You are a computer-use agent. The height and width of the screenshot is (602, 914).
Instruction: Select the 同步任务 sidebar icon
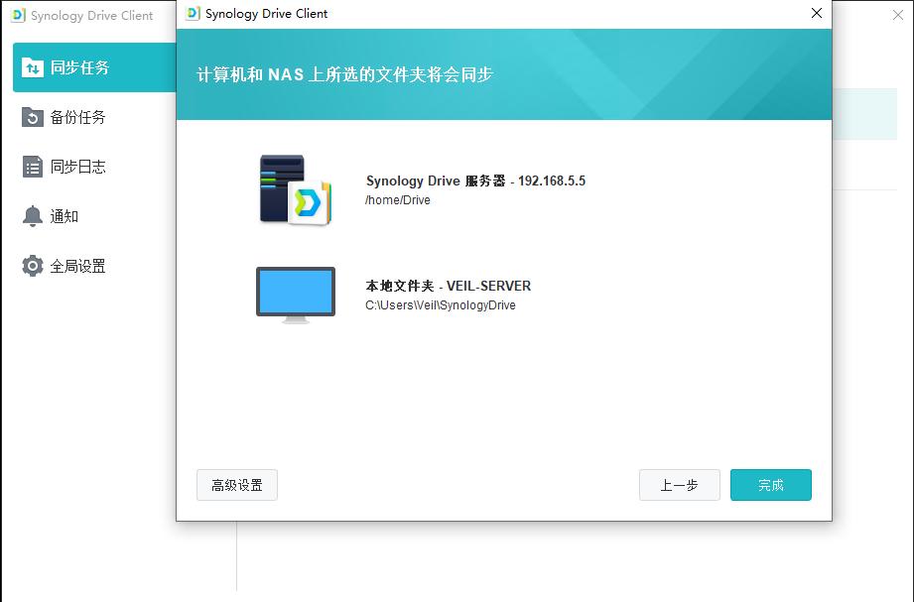33,67
